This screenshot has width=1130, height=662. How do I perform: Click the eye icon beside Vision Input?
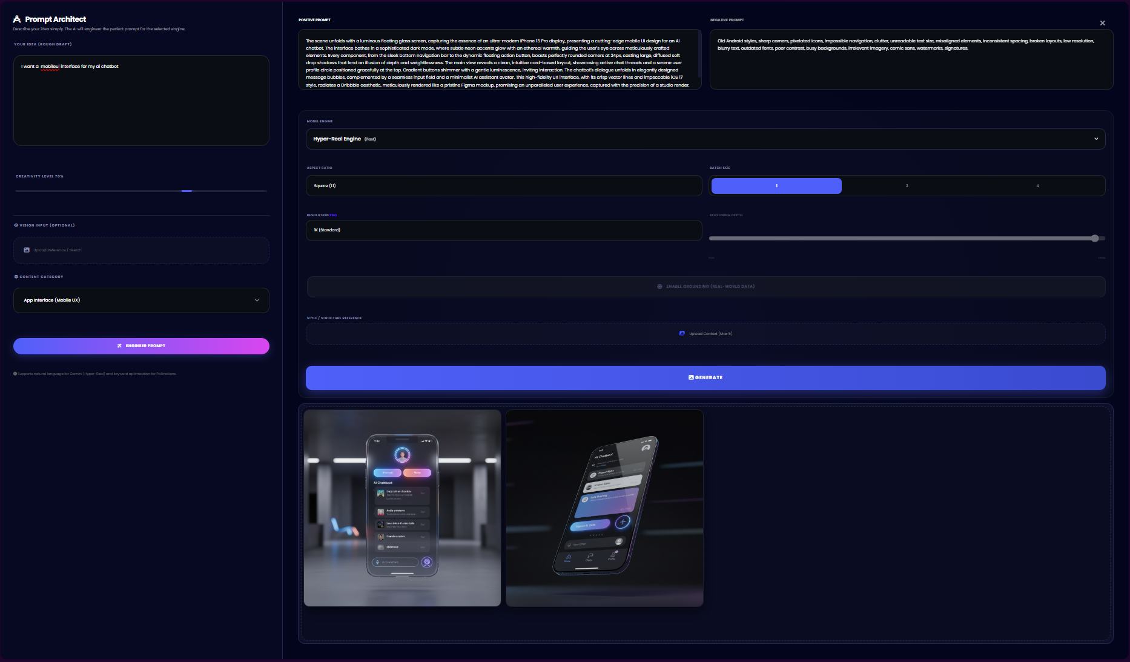point(16,225)
